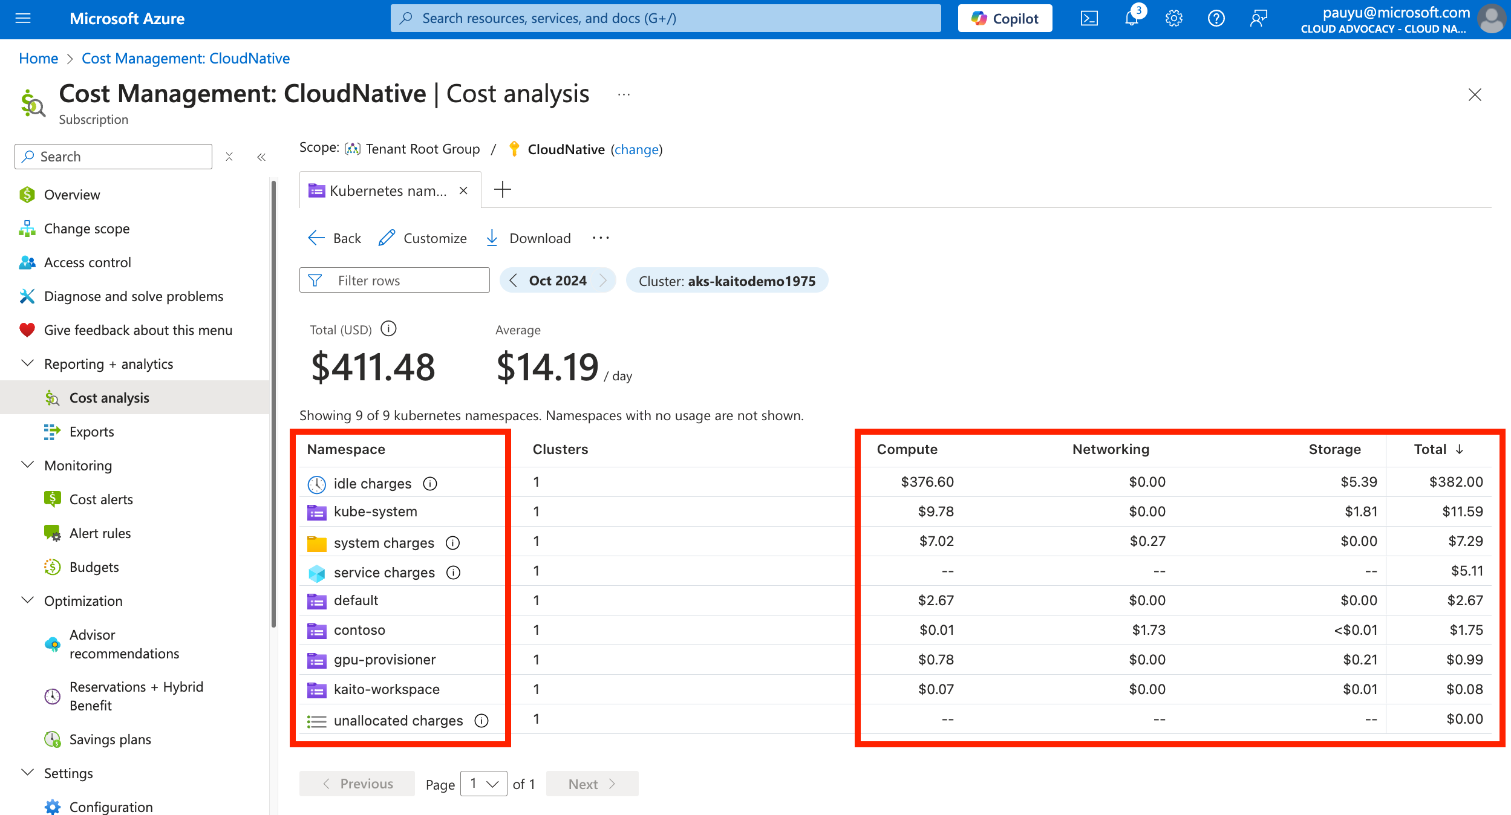This screenshot has height=815, width=1511.
Task: Show info about Total (USD)
Action: 388,329
